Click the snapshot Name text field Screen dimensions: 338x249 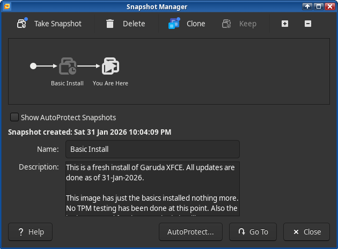152,149
